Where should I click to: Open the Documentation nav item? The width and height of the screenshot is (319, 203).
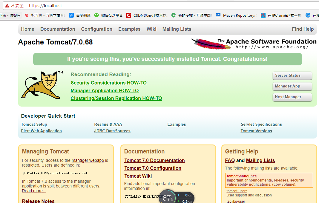(x=58, y=29)
